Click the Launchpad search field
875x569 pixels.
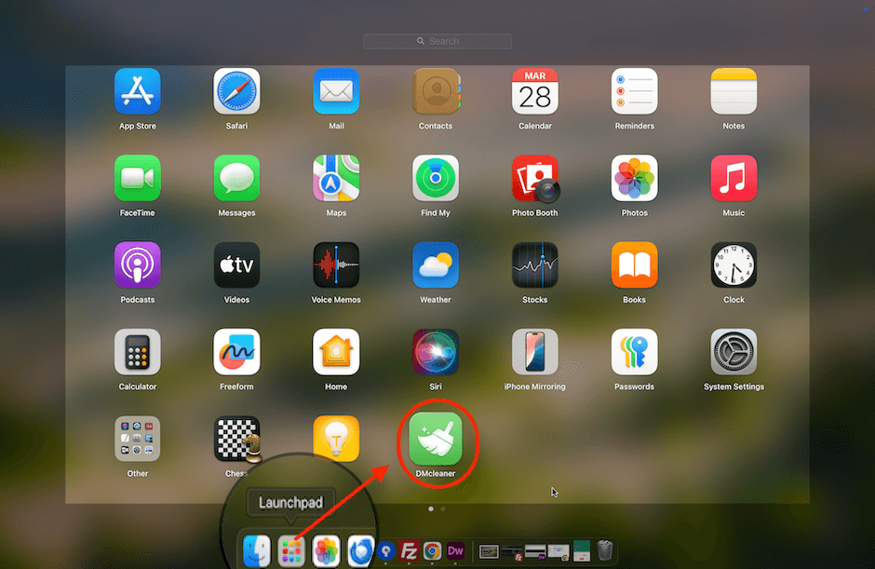[437, 41]
